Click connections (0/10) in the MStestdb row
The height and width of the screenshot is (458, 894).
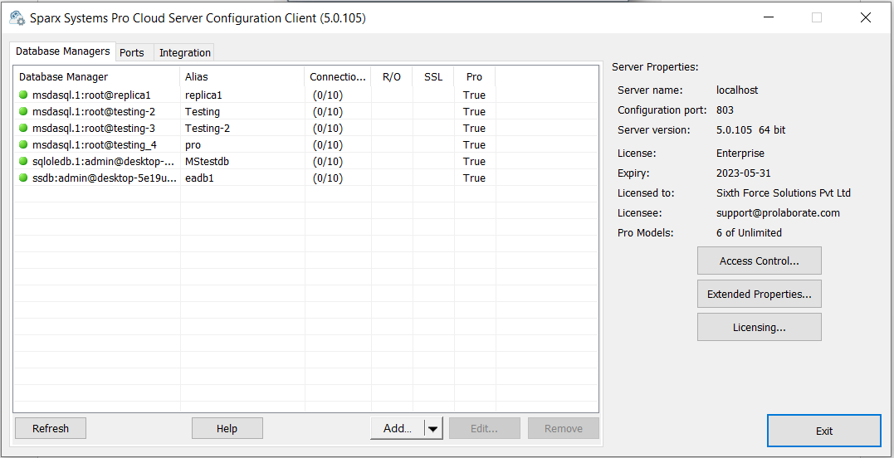point(328,161)
